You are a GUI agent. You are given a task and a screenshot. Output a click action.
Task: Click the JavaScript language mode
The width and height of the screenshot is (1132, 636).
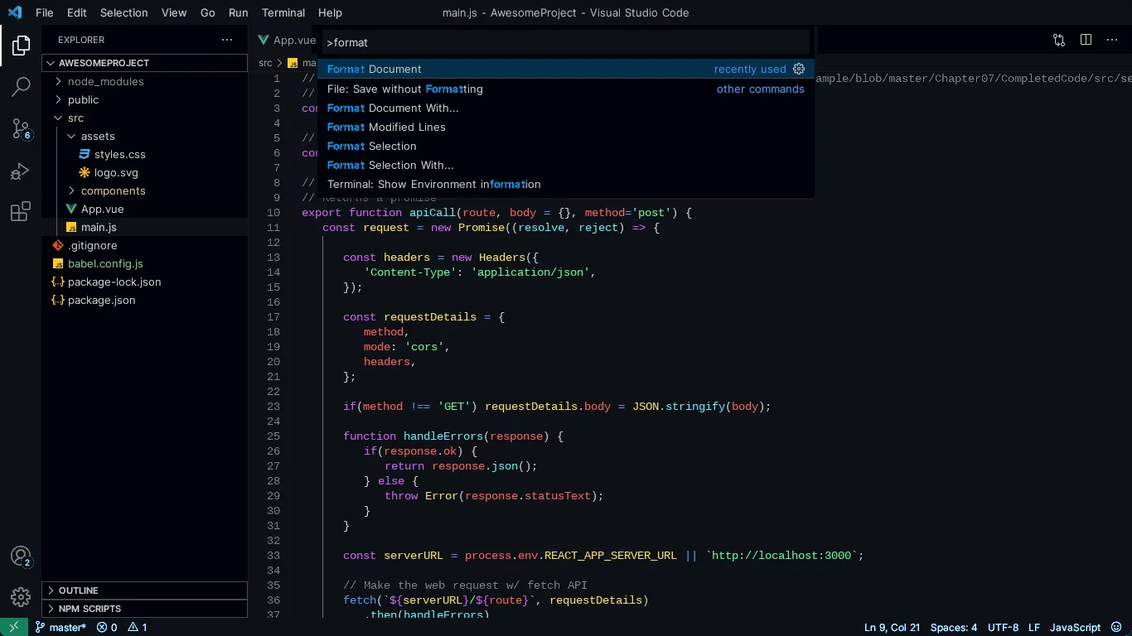click(x=1075, y=627)
